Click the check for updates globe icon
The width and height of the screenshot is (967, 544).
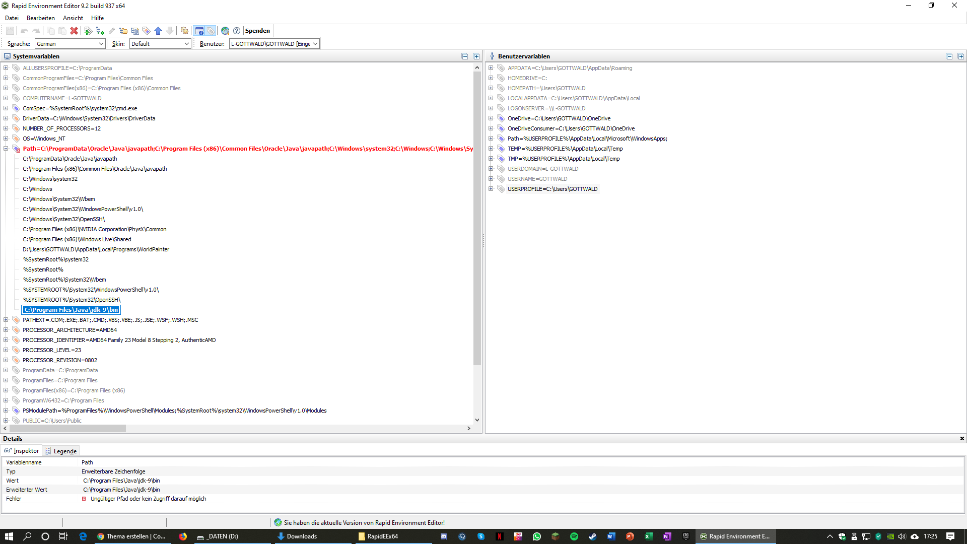coord(225,31)
